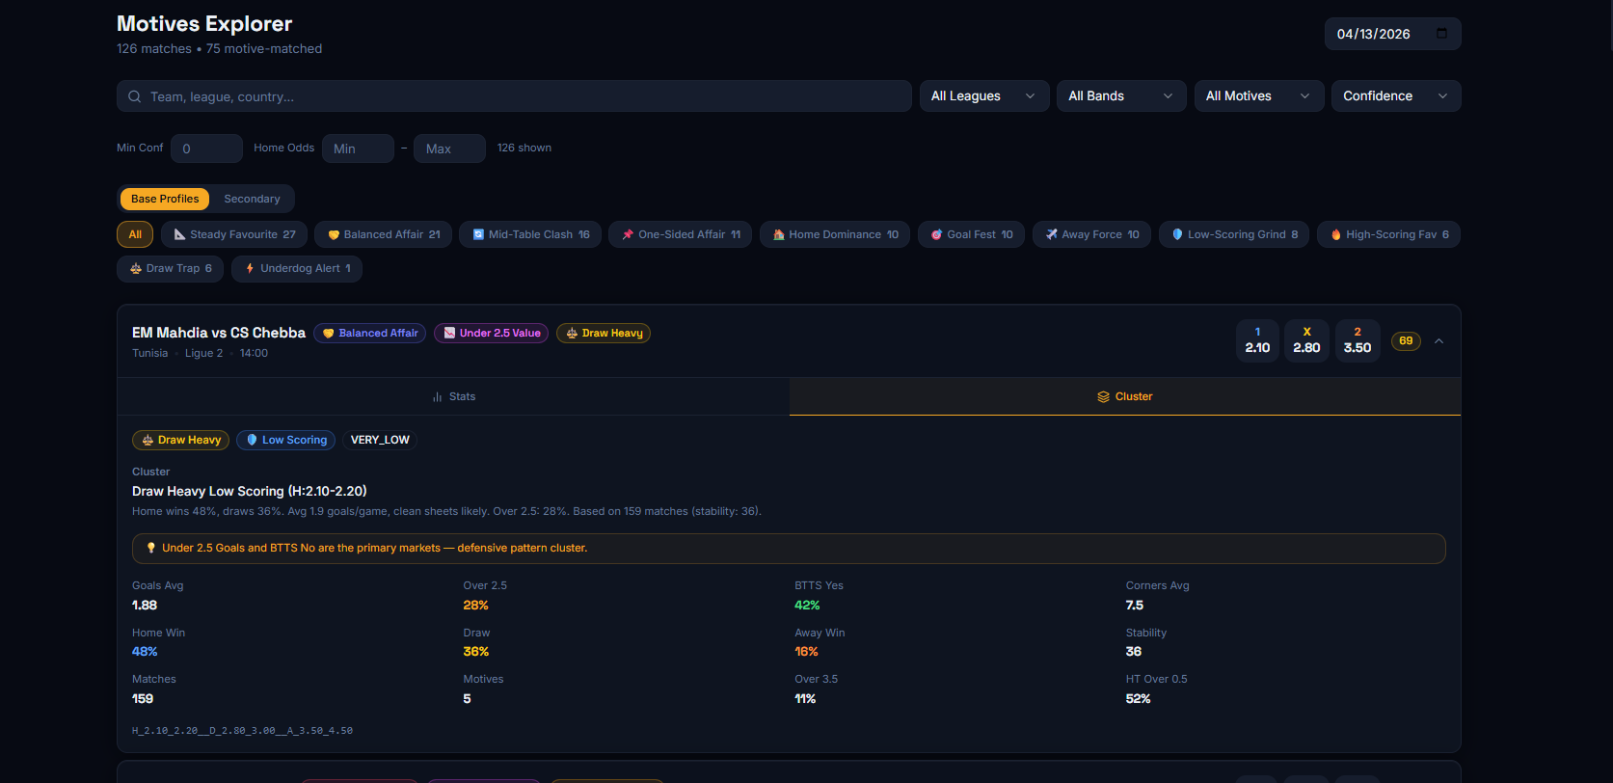Select the Away Force profile chip
Viewport: 1613px width, 783px height.
(x=1091, y=234)
